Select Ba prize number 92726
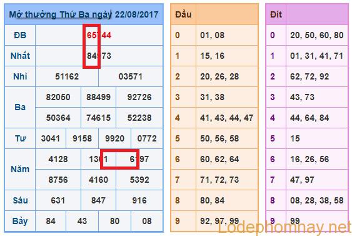 [139, 97]
